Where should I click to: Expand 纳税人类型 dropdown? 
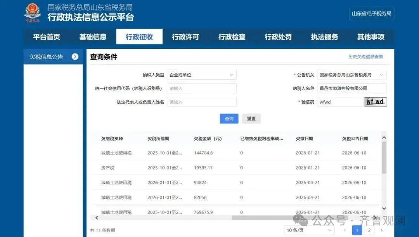coord(202,75)
